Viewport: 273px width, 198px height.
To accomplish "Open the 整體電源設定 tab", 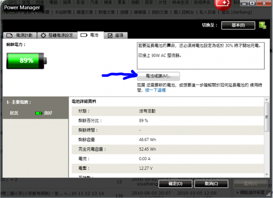I will (x=57, y=35).
